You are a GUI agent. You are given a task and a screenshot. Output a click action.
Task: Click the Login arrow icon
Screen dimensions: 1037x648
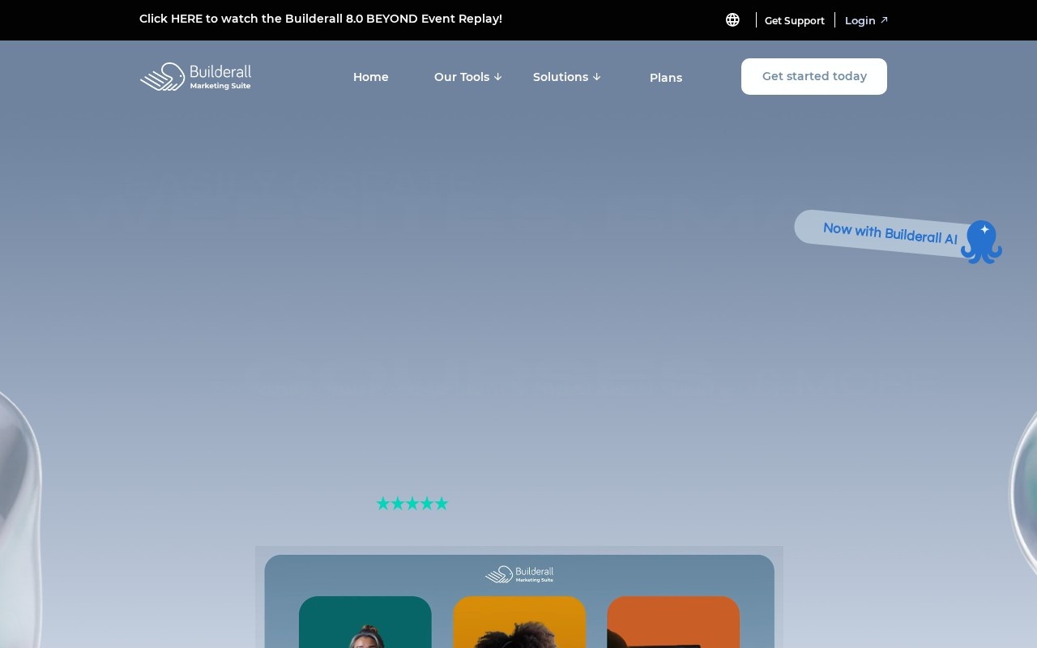[x=884, y=20]
